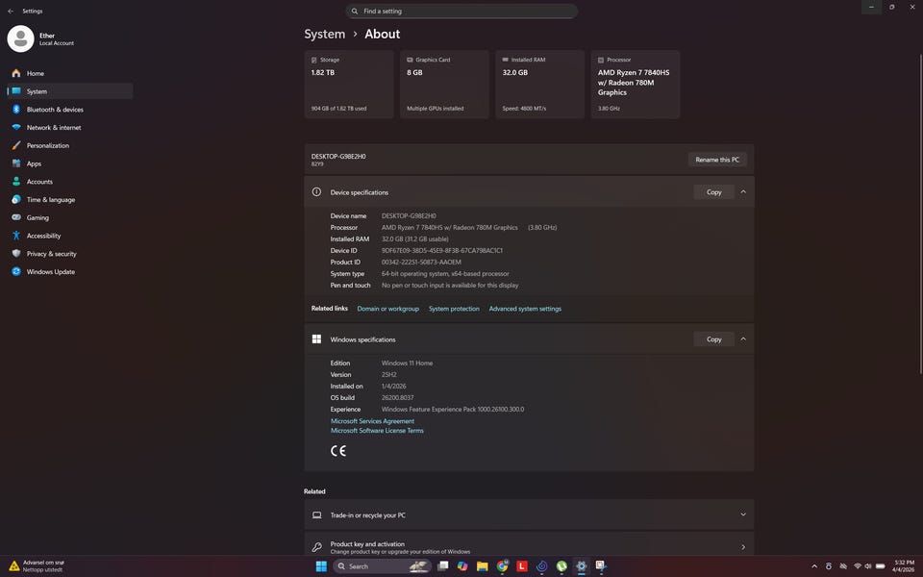Image resolution: width=923 pixels, height=577 pixels.
Task: Click the Wi-Fi network tray icon
Action: tap(858, 566)
